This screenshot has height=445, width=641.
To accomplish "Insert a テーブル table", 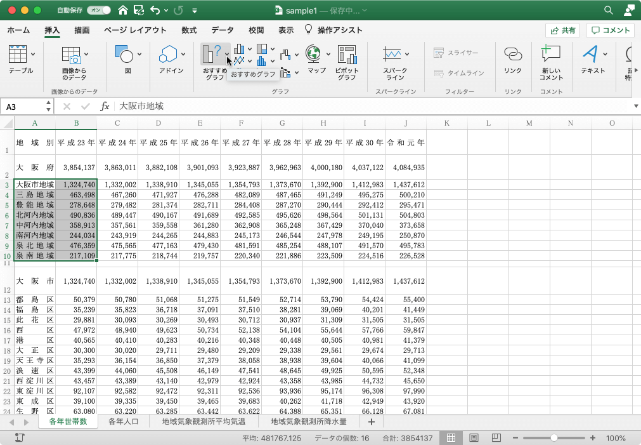I will click(x=18, y=53).
